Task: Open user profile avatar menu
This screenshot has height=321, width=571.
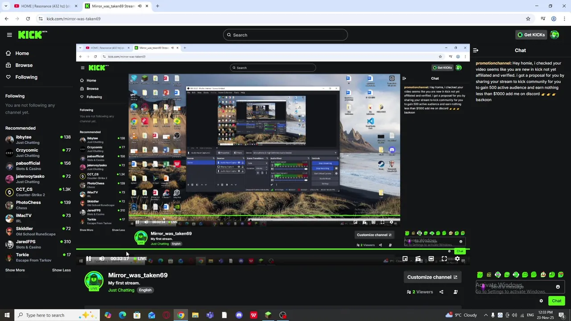Action: pyautogui.click(x=554, y=35)
